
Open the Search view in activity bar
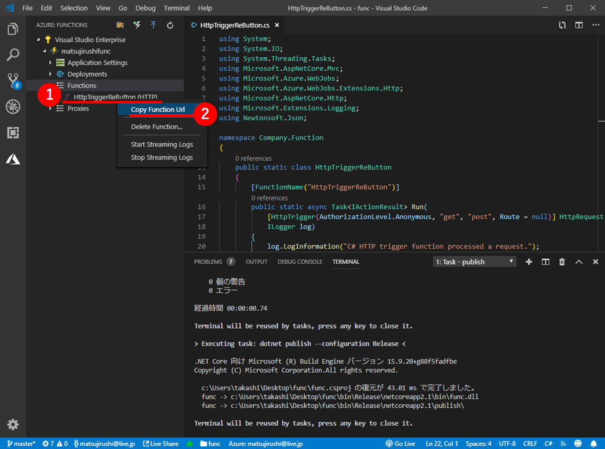coord(12,54)
